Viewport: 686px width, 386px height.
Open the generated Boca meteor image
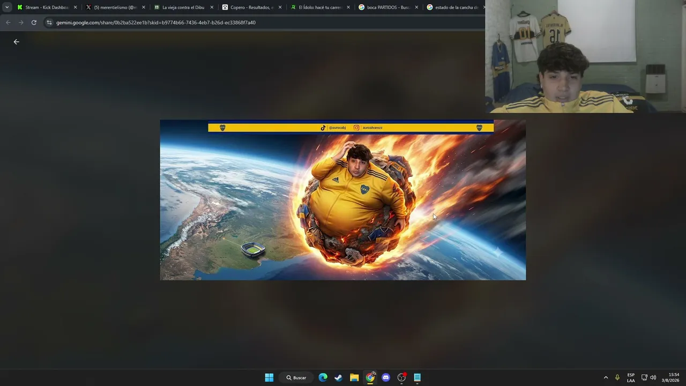(343, 200)
